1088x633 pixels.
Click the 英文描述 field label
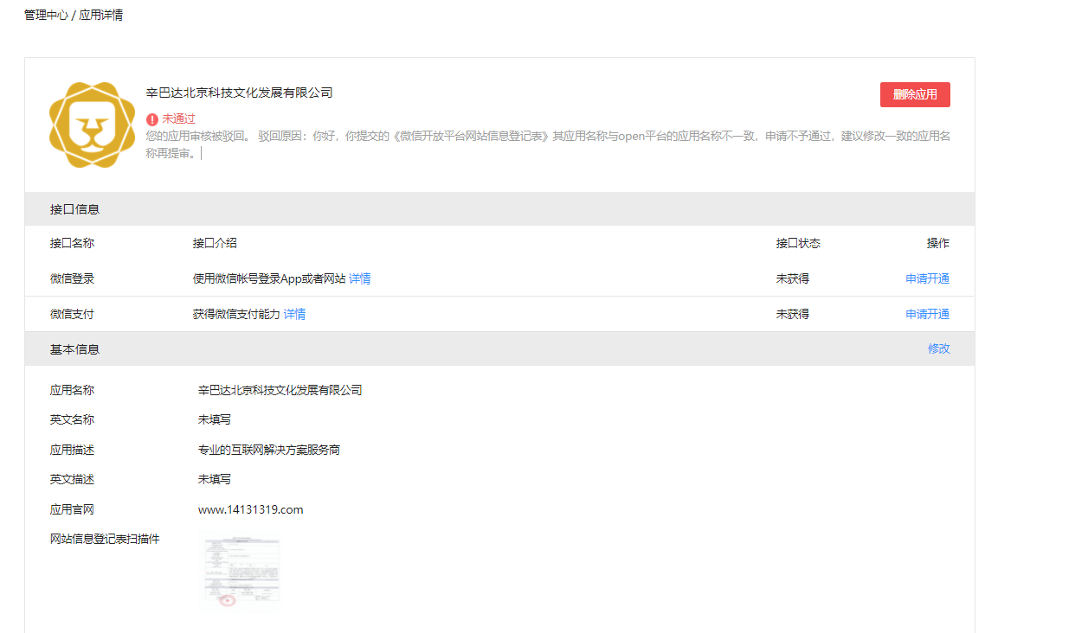(x=72, y=479)
